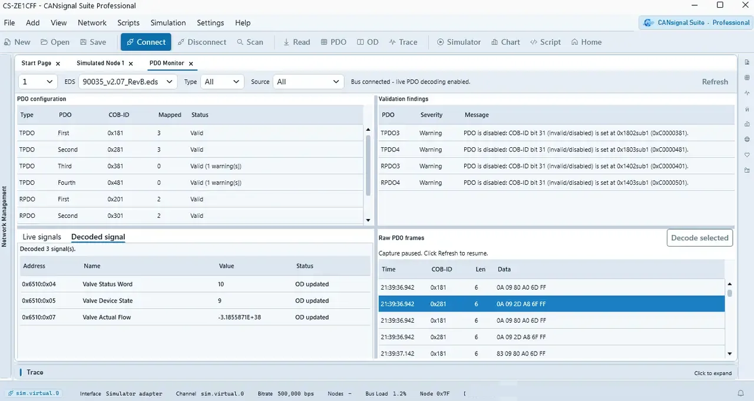Screen dimensions: 754x401
Task: Launch the Simulator from the toolbar
Action: click(x=459, y=42)
